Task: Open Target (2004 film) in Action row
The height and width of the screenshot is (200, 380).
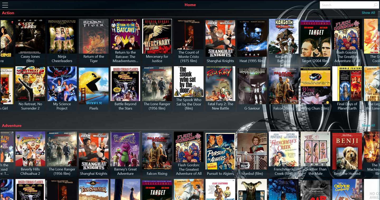Action: pyautogui.click(x=315, y=38)
